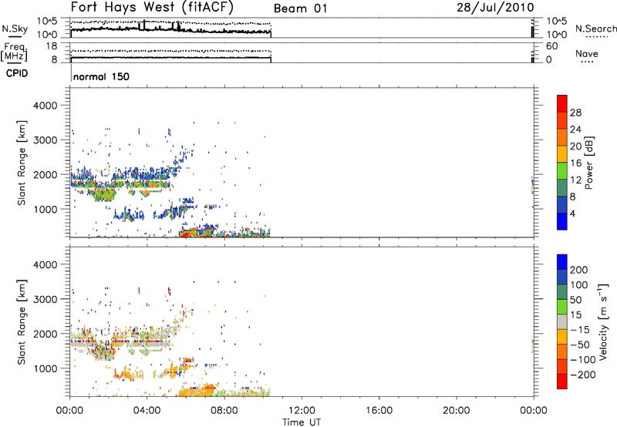Click the "Fort Hays West (fitACF)" plot title
This screenshot has width=617, height=427.
point(152,7)
